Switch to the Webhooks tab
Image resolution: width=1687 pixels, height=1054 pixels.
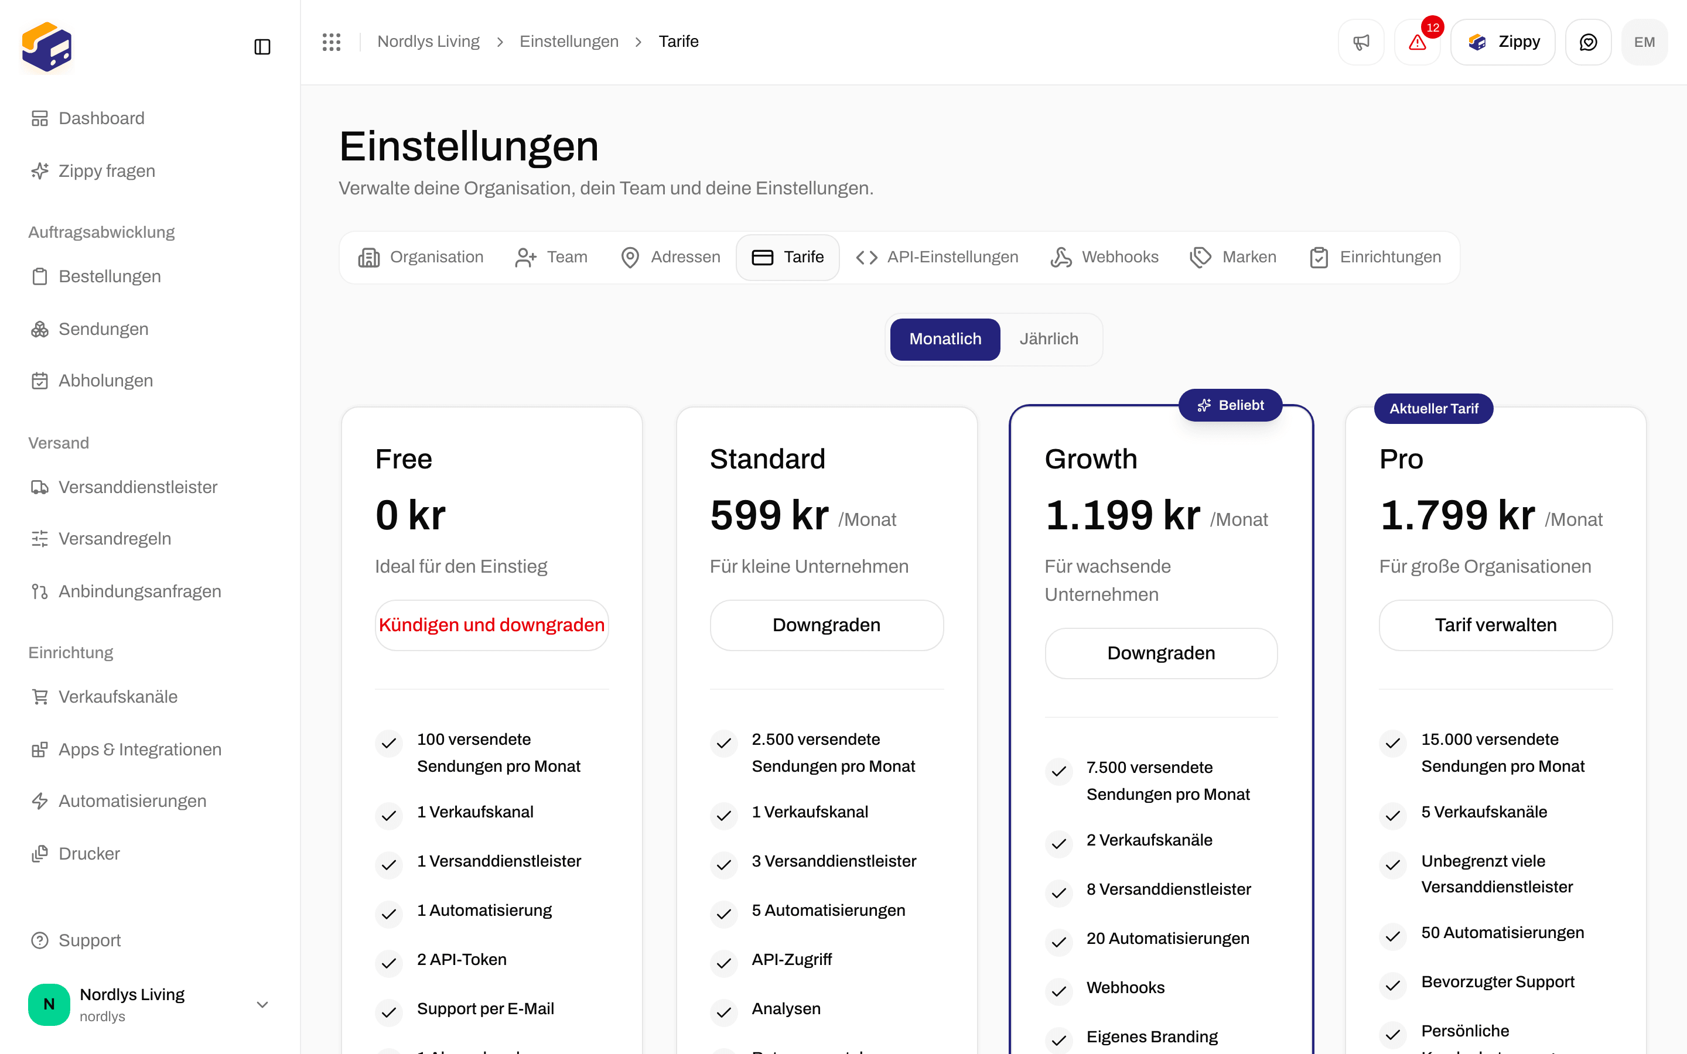point(1104,257)
